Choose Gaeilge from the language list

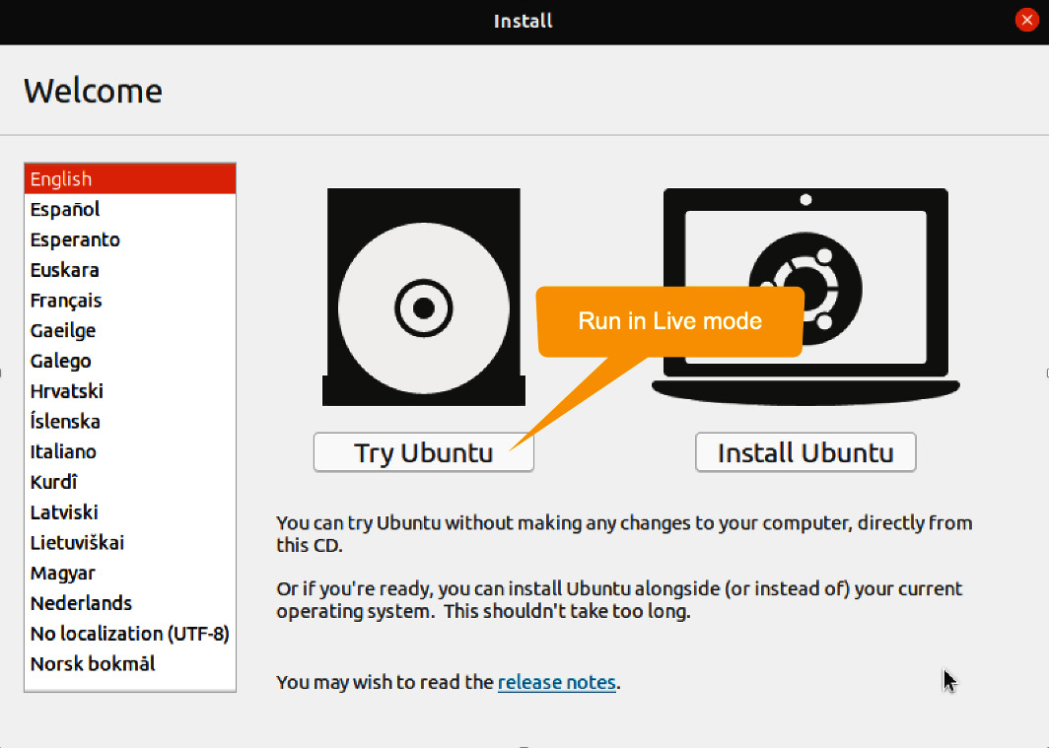click(x=130, y=330)
